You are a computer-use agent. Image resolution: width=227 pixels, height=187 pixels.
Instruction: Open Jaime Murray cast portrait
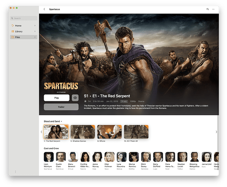point(97,157)
